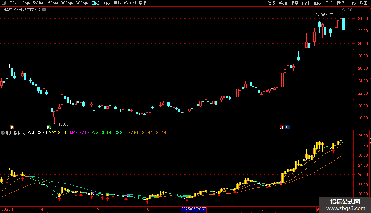Expand the 更多 more periods menu

[144, 3]
